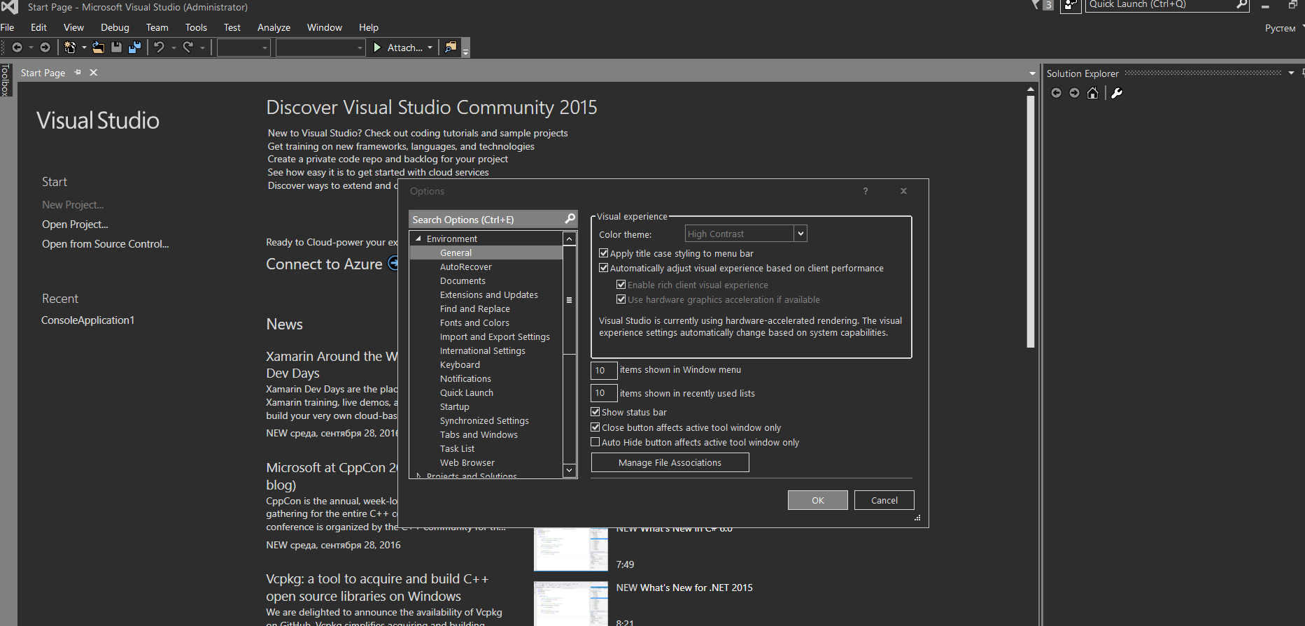The image size is (1305, 626).
Task: Click the Navigate Backward toolbar icon
Action: click(17, 48)
